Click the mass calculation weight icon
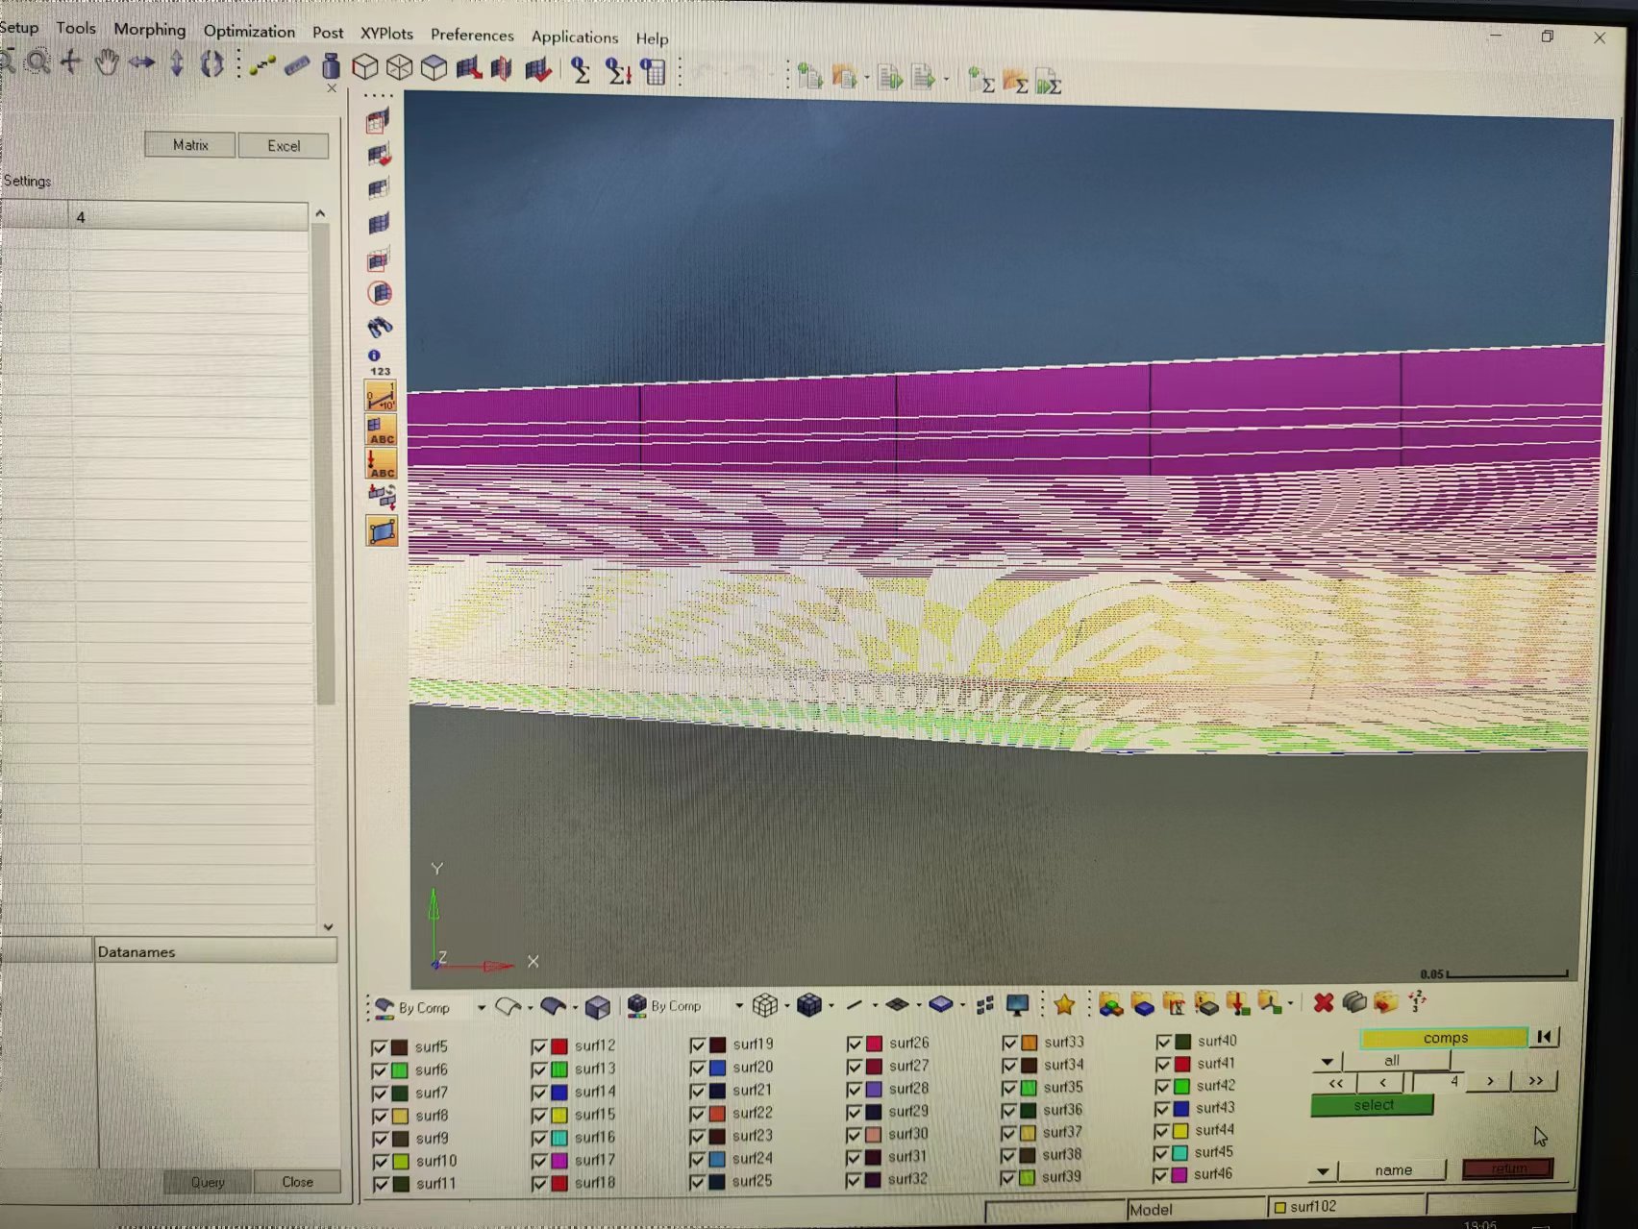Screen dimensions: 1638x1229 coord(331,66)
